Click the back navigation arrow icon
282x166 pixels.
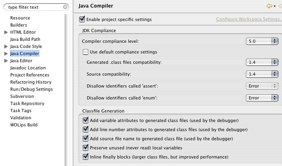click(269, 6)
